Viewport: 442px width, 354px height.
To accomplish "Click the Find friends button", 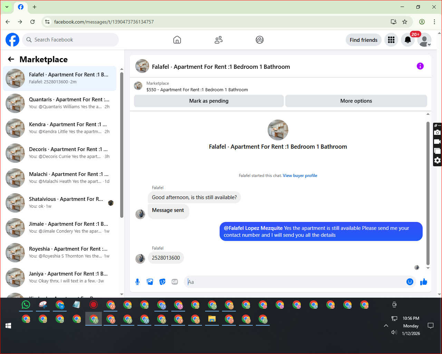I will click(364, 40).
